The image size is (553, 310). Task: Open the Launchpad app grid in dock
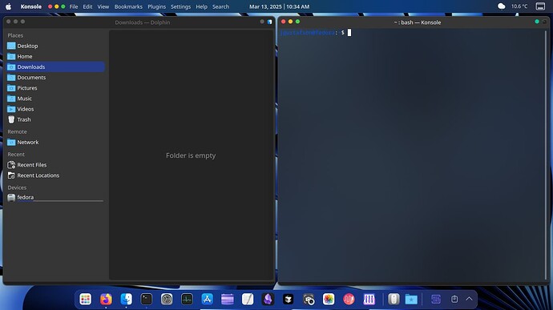pyautogui.click(x=85, y=299)
